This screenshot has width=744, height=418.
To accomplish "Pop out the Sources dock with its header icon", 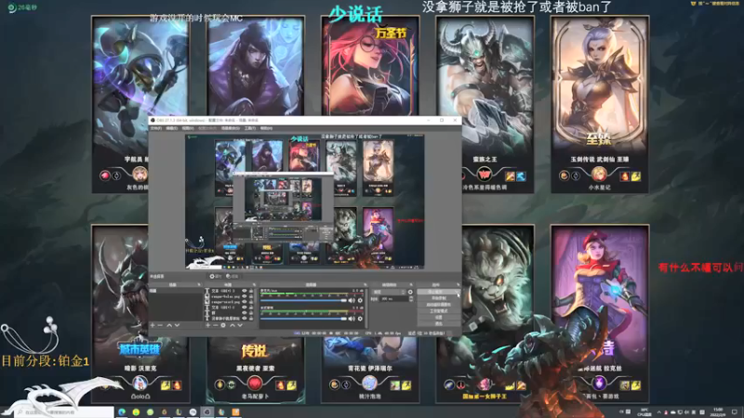I will [x=254, y=284].
